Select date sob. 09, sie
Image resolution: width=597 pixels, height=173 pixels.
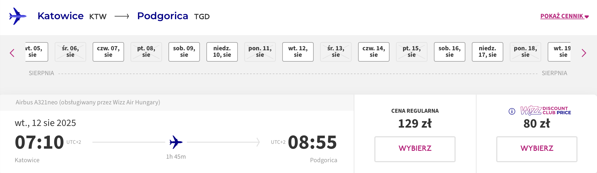pos(184,52)
